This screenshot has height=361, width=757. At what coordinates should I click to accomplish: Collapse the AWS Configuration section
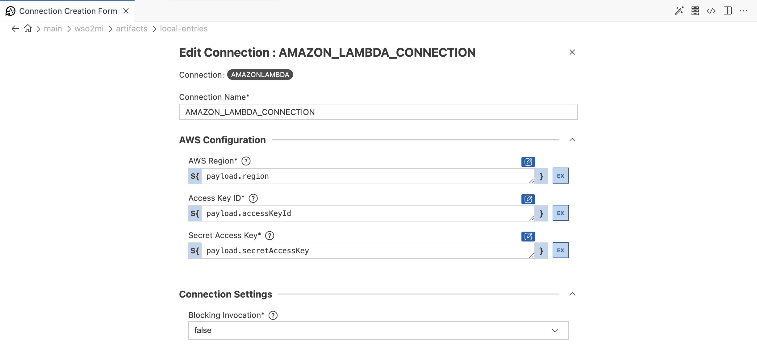(573, 140)
